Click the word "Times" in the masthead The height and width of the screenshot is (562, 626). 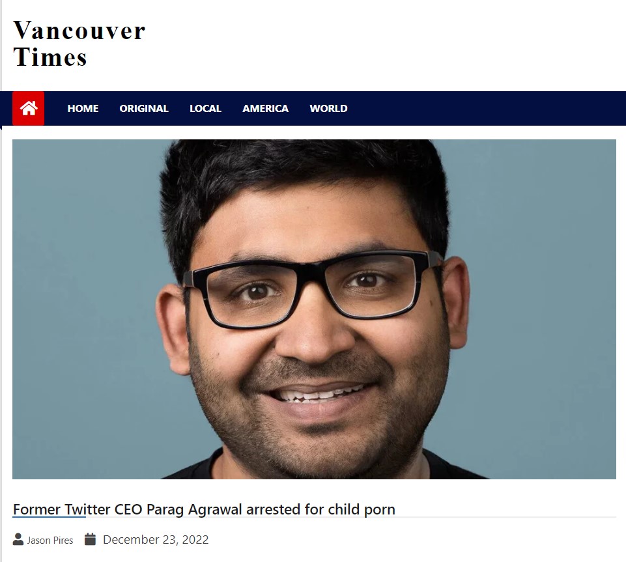tap(50, 57)
